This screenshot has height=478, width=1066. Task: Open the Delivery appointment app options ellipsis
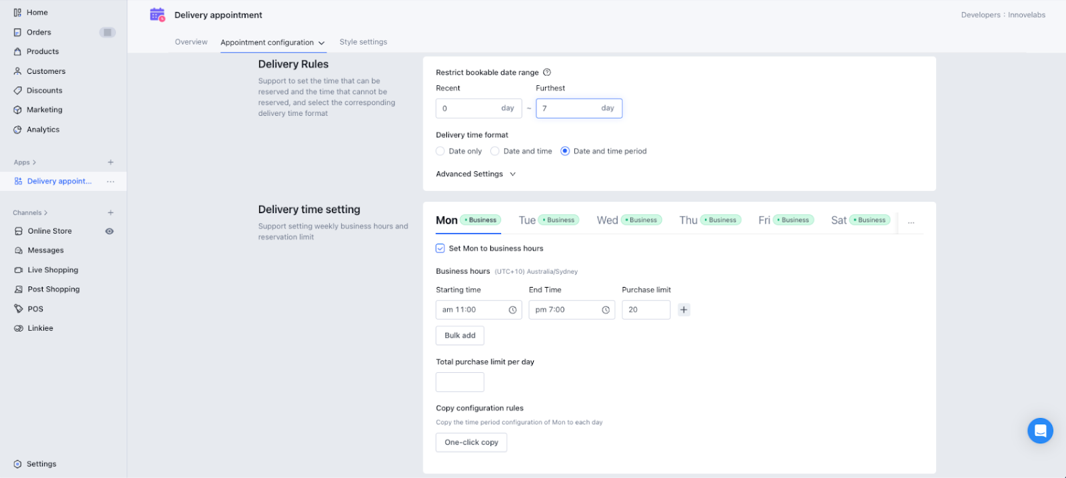click(x=111, y=182)
